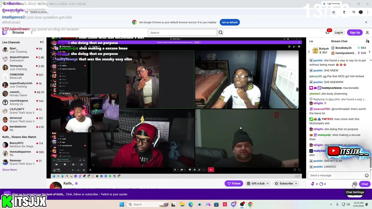
Task: Follow the Keife_ channel
Action: coord(234,183)
